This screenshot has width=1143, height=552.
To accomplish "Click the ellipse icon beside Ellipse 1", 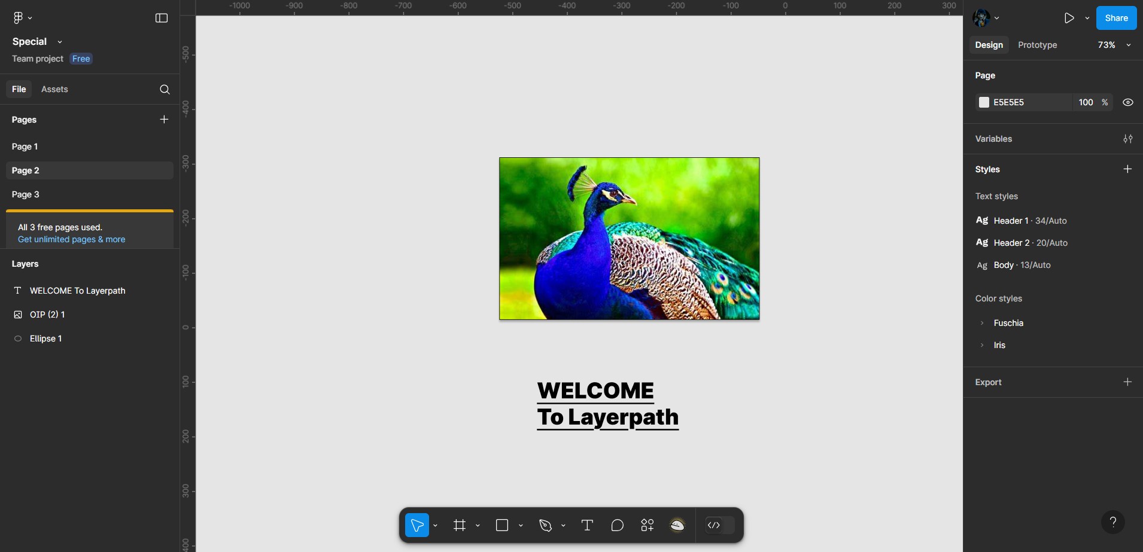I will (x=18, y=338).
